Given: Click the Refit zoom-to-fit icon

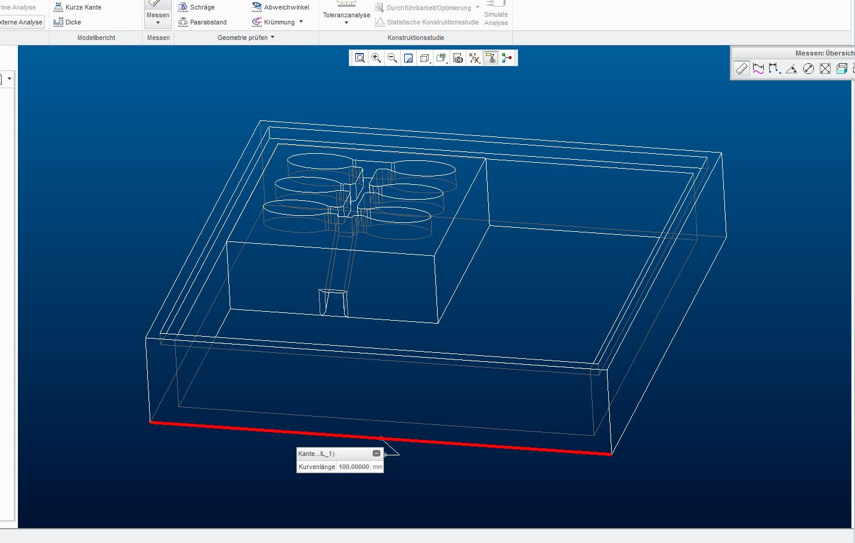Looking at the screenshot, I should point(360,58).
